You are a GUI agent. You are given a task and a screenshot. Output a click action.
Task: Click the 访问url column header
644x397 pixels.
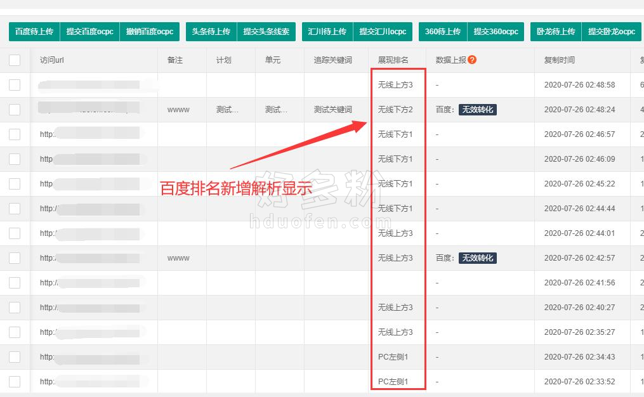(x=52, y=60)
